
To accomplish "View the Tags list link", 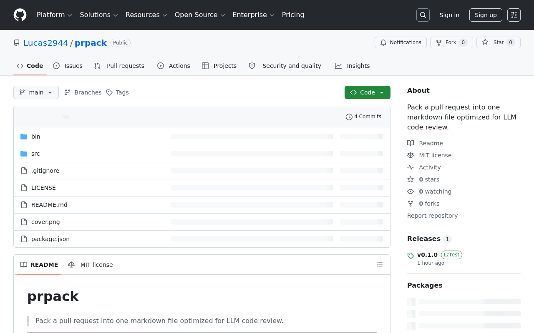I will [x=117, y=92].
